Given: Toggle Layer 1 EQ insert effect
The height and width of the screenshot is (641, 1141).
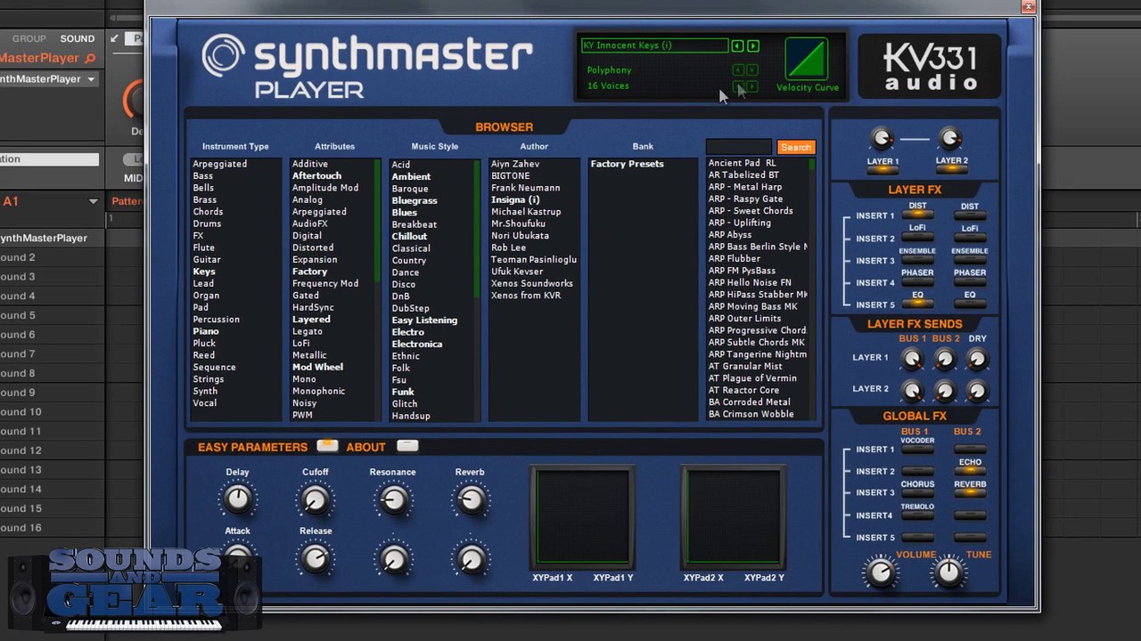Looking at the screenshot, I should (918, 304).
